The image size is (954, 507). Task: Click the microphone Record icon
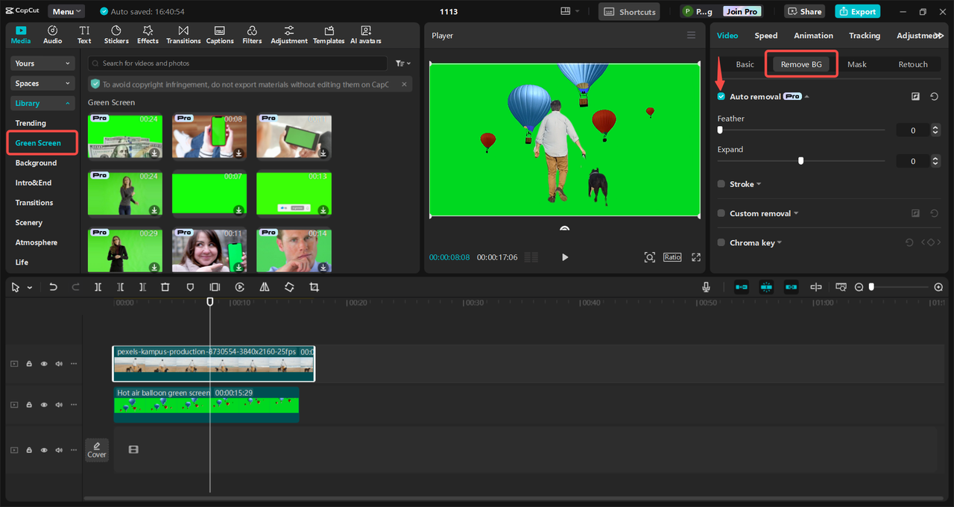(706, 287)
